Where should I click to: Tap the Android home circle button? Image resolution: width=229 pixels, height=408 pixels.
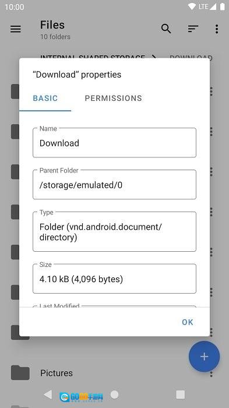pyautogui.click(x=114, y=395)
